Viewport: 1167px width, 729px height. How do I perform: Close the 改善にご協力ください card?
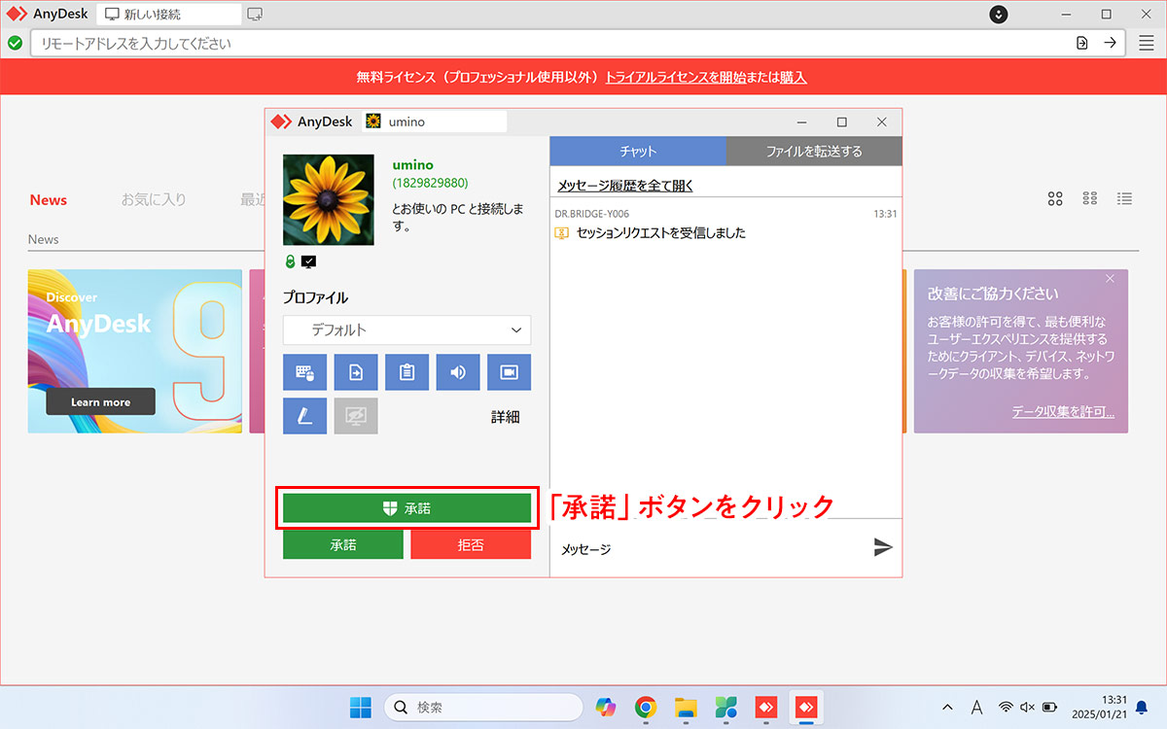pyautogui.click(x=1111, y=279)
